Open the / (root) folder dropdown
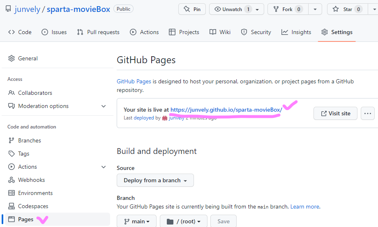 (184, 221)
